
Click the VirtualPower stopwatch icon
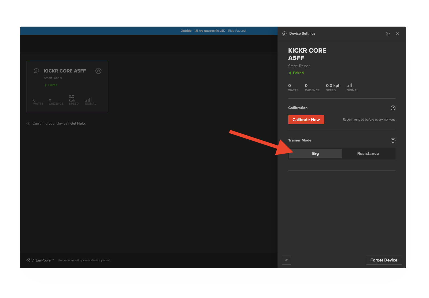(28, 260)
